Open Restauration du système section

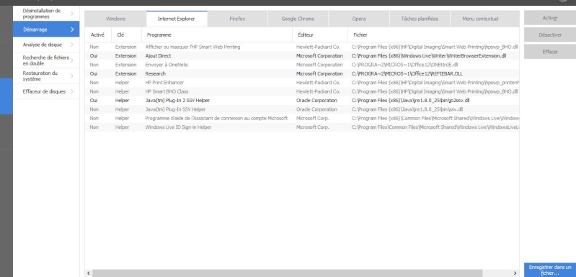46,76
